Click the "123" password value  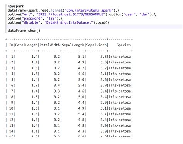pos(51,19)
